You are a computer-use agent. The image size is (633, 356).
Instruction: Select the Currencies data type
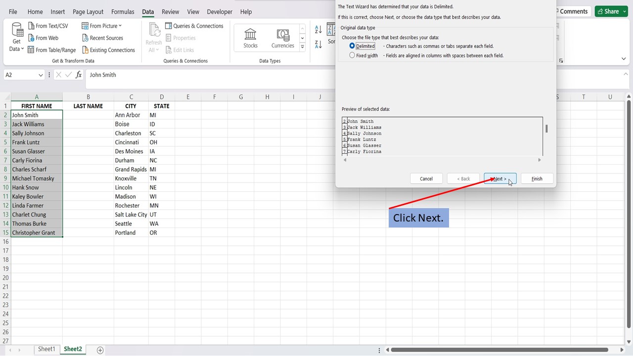click(283, 38)
